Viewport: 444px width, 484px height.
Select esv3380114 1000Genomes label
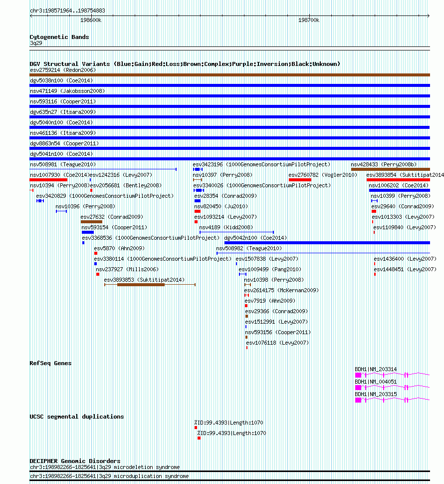coord(163,259)
